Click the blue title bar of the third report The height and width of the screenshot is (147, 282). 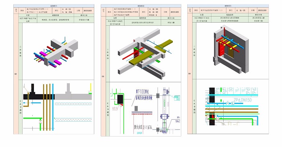(x=228, y=6)
